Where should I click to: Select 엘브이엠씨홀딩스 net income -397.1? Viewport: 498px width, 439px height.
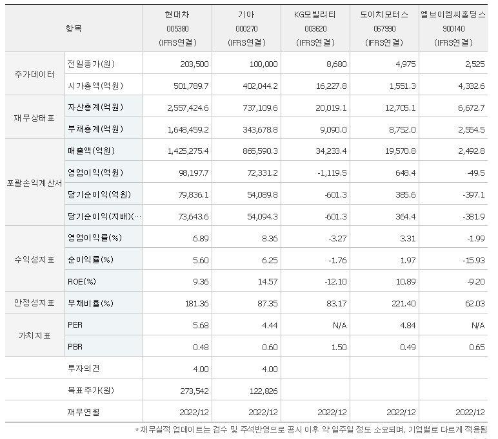473,194
